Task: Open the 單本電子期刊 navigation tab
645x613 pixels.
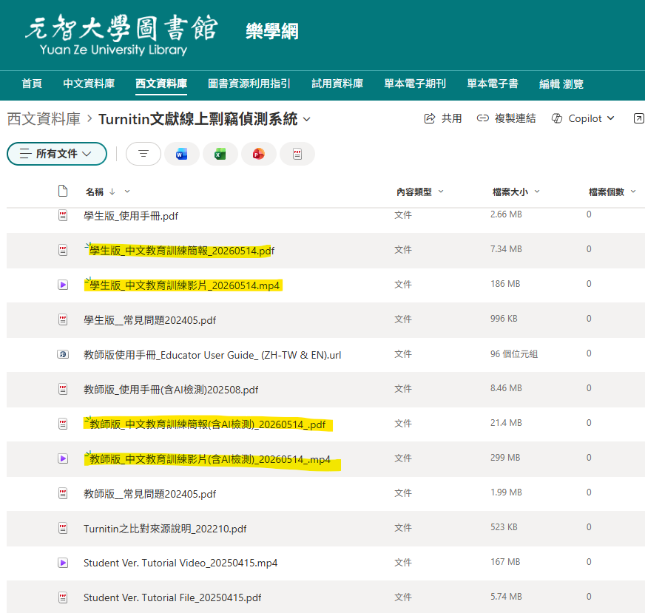Action: pos(415,84)
